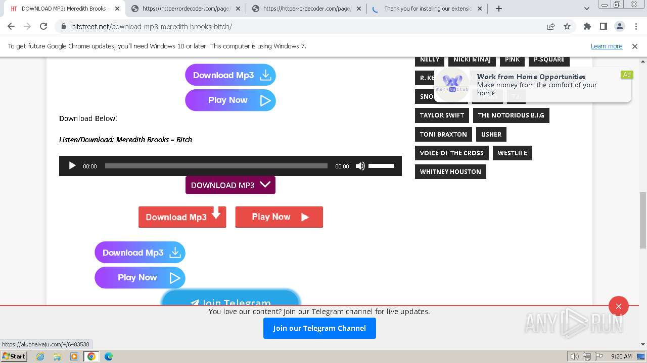The height and width of the screenshot is (363, 647).
Task: Click the URL address bar
Action: (303, 27)
